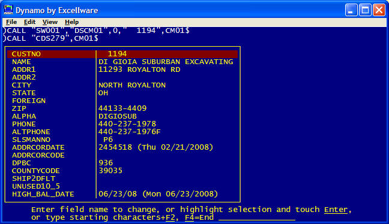Click the underlined F2 key hint
The width and height of the screenshot is (389, 224).
[x=170, y=217]
